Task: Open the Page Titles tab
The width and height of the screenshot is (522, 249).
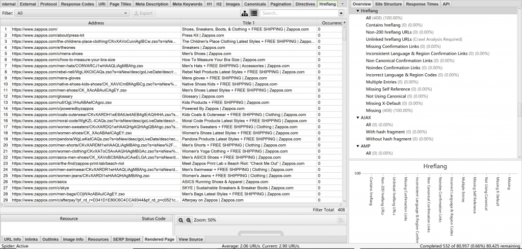Action: click(120, 4)
